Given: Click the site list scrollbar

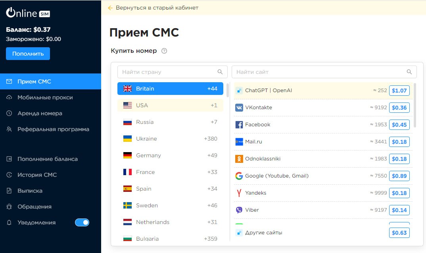Looking at the screenshot, I should point(415,105).
